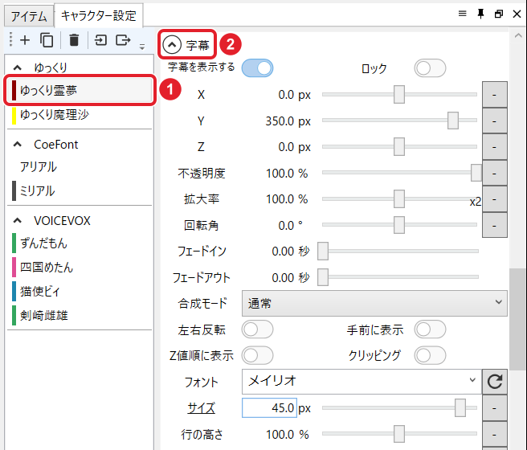Select the 猫使ビィ character
This screenshot has width=527, height=450.
pos(80,291)
